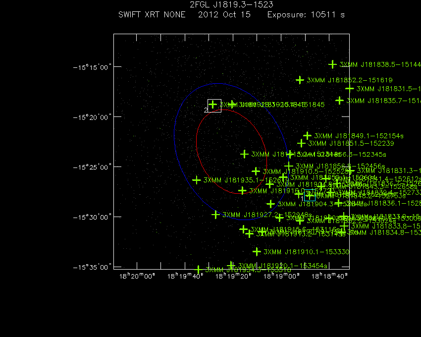Click the cross marker for 3XMM J181904.3

point(270,204)
